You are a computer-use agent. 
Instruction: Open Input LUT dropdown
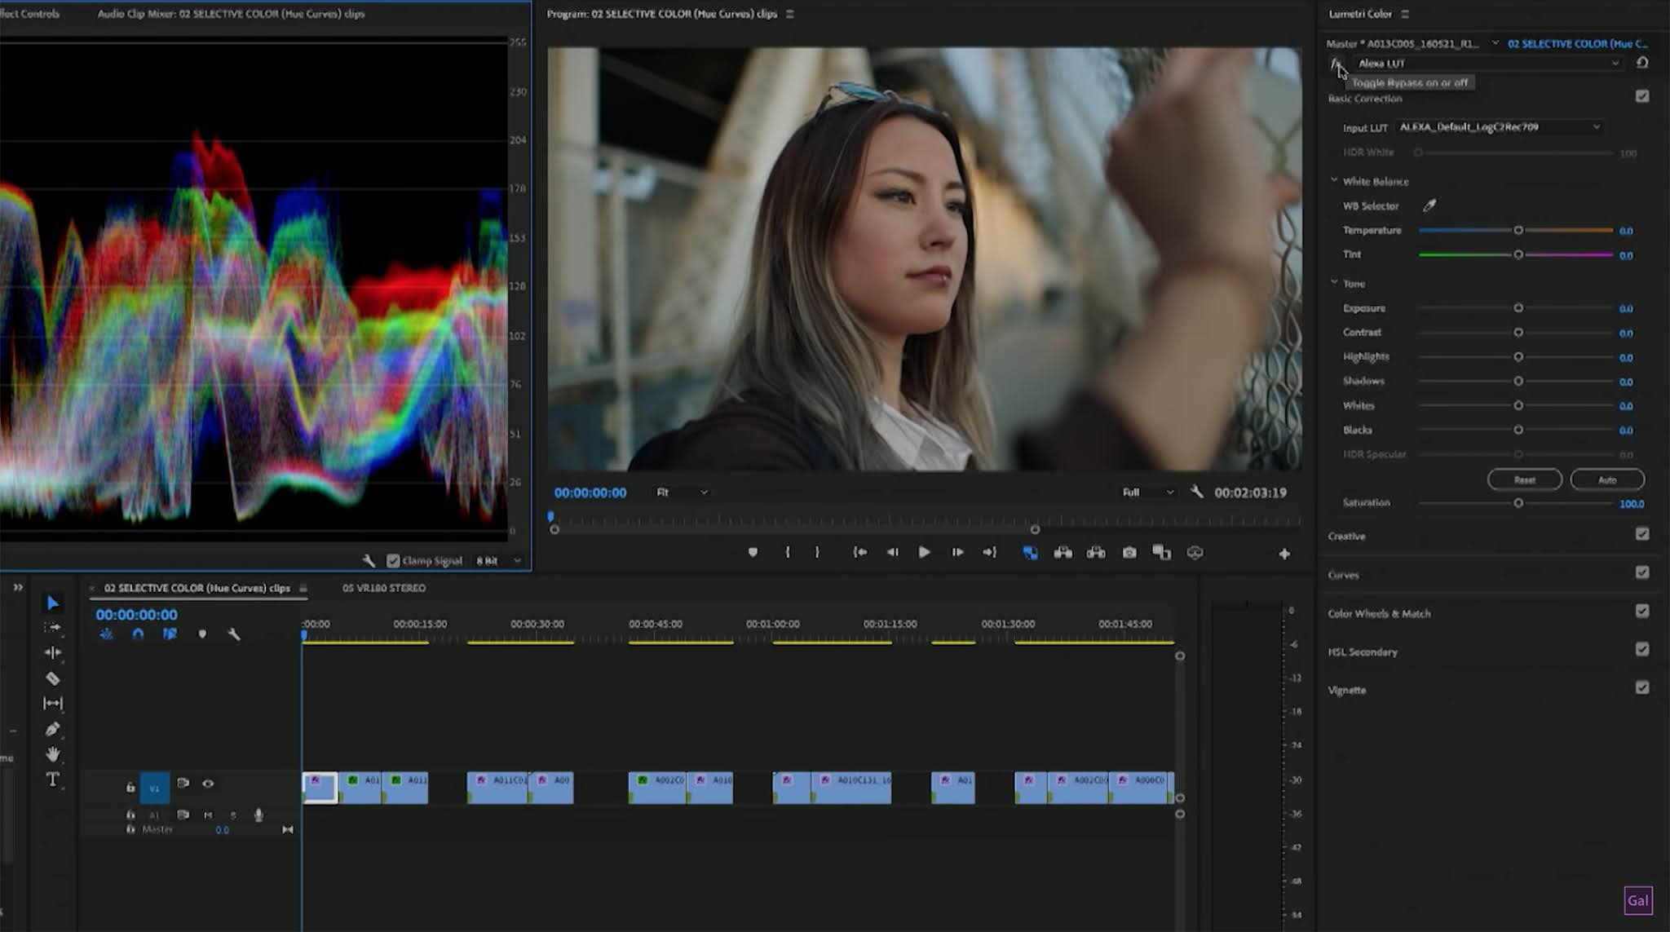click(x=1499, y=127)
